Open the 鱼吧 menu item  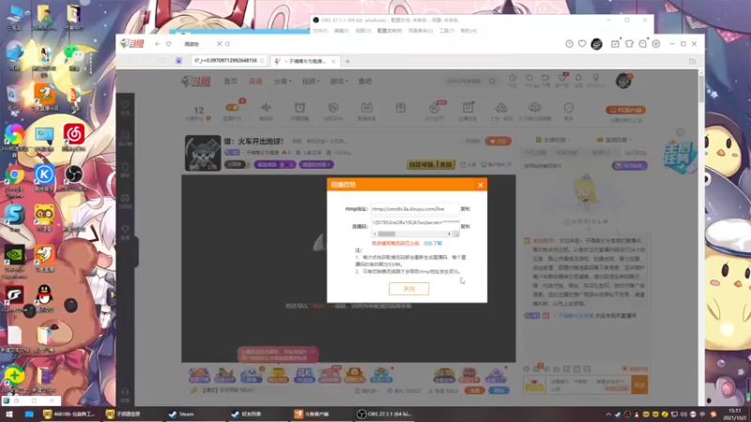pos(365,82)
